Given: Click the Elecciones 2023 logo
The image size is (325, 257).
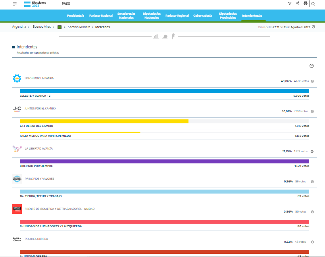Looking at the screenshot, I should click(x=35, y=4).
